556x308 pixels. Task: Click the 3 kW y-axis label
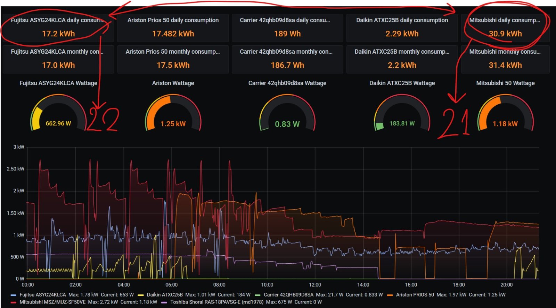point(19,147)
